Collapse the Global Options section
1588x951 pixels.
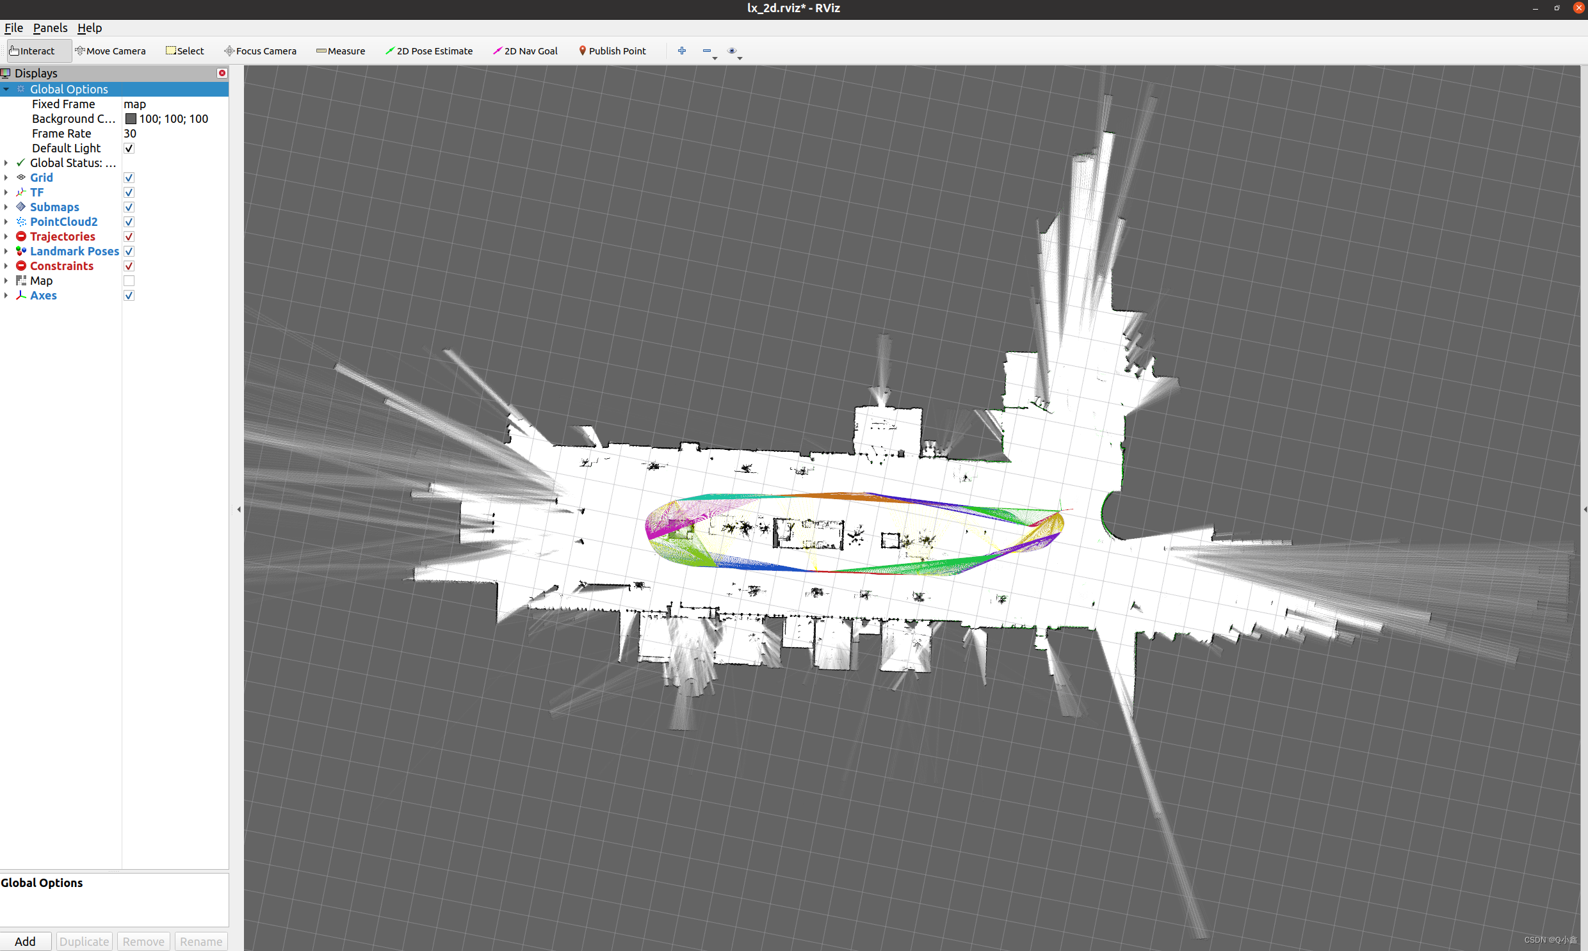6,89
